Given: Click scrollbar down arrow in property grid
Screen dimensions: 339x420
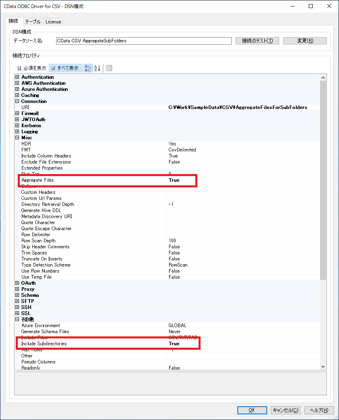Looking at the screenshot, I should pyautogui.click(x=323, y=367).
